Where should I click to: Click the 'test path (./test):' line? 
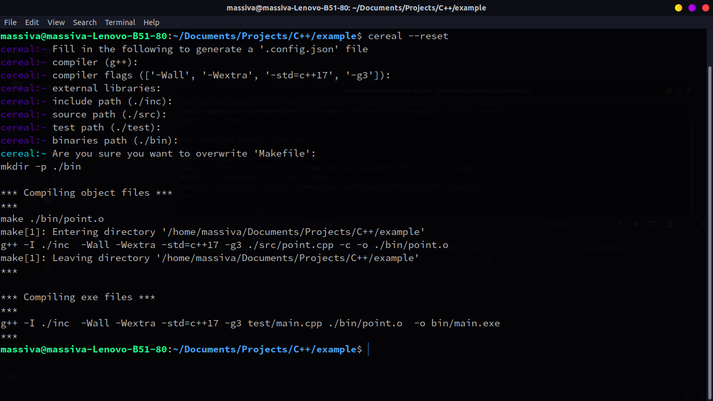(81, 127)
